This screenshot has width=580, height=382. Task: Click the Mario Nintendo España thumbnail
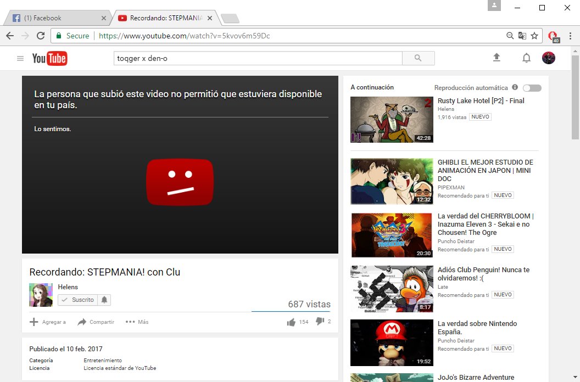tap(392, 342)
